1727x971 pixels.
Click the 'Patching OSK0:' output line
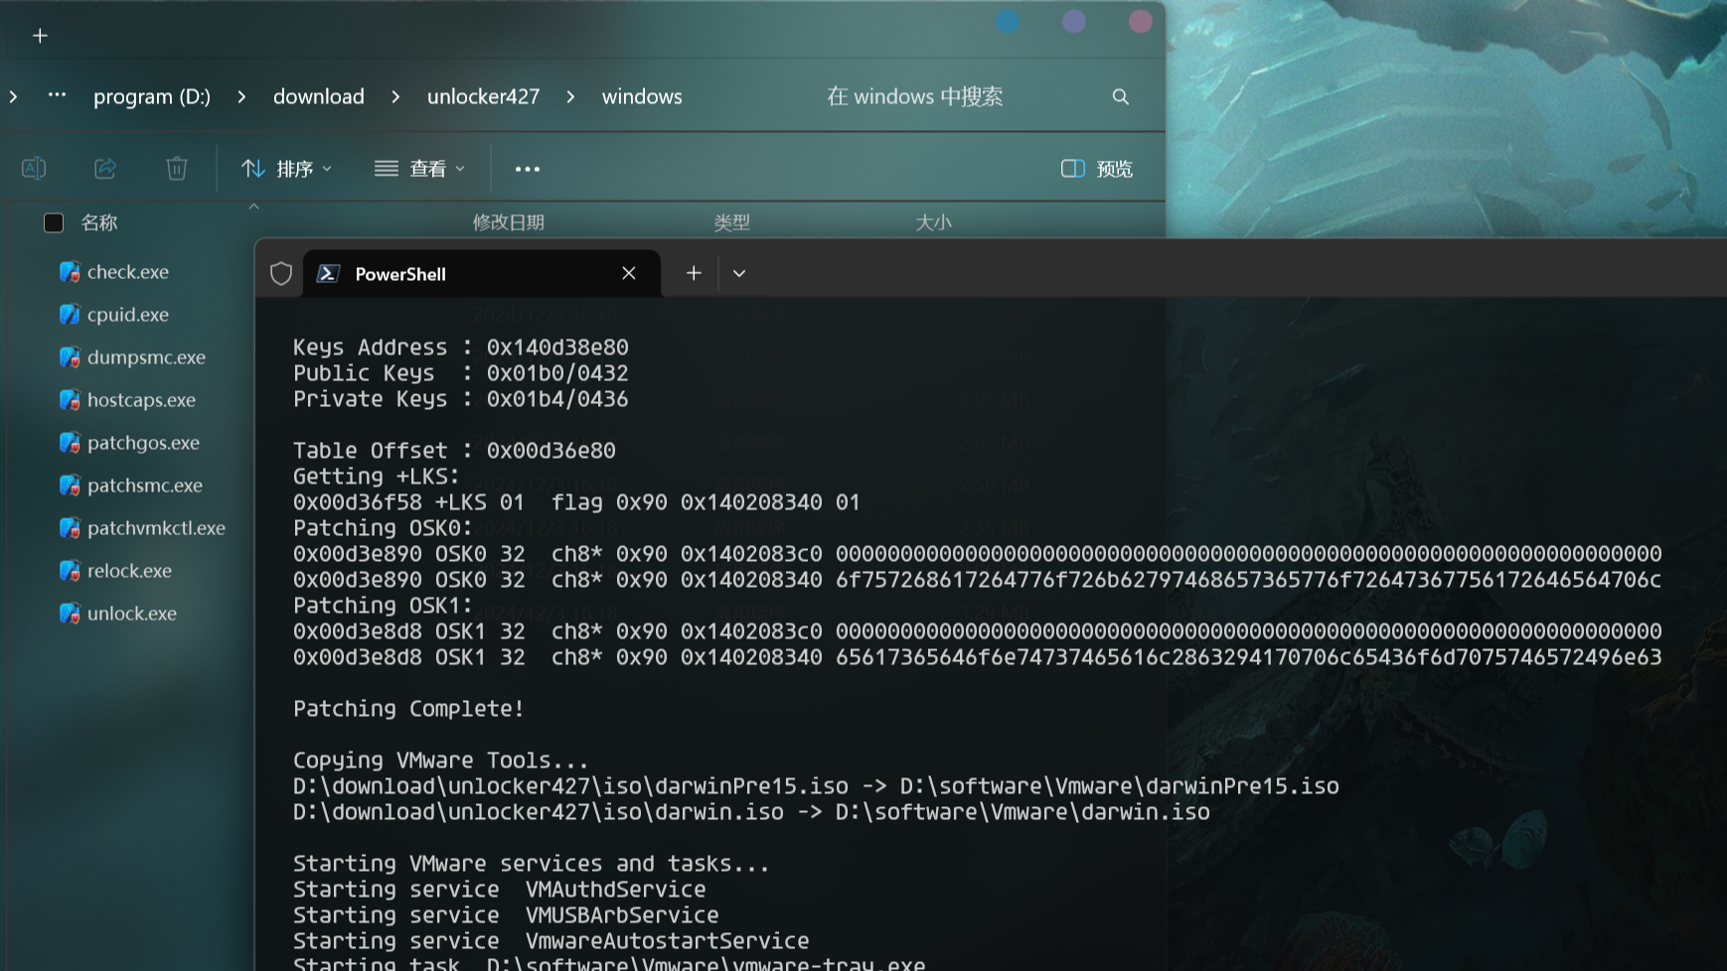click(383, 528)
